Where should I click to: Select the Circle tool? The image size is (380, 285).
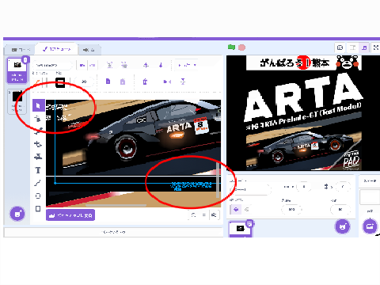coord(38,196)
